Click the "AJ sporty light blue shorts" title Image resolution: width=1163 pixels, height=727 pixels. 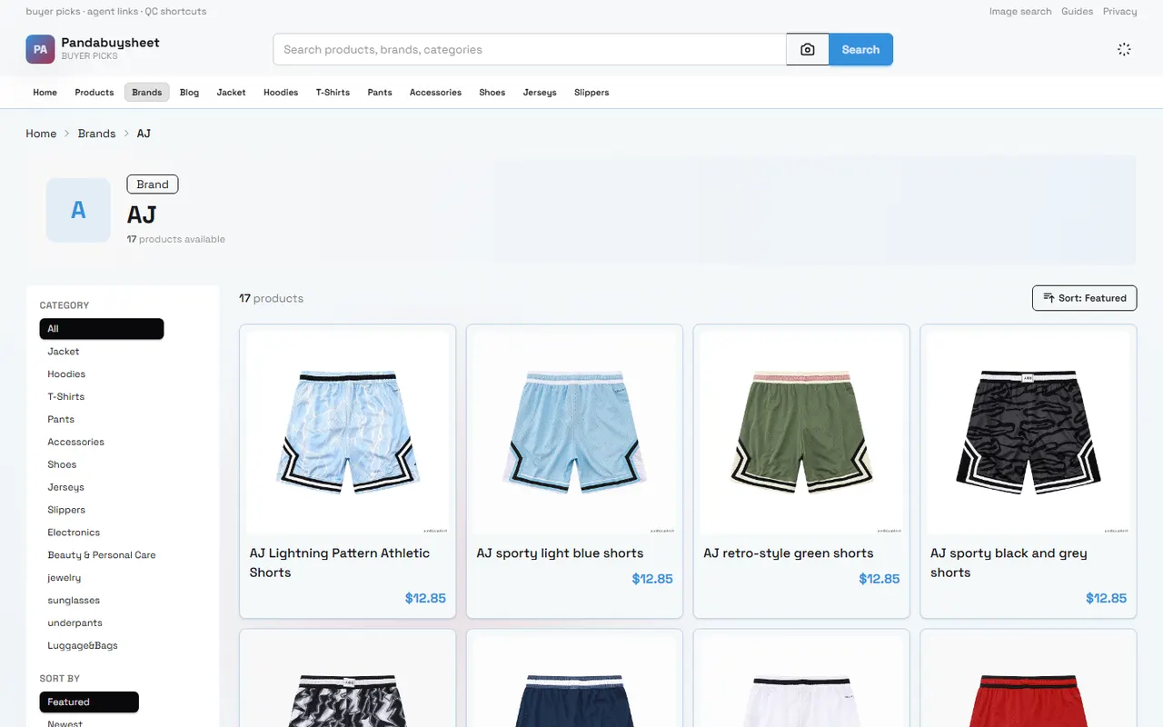click(560, 553)
